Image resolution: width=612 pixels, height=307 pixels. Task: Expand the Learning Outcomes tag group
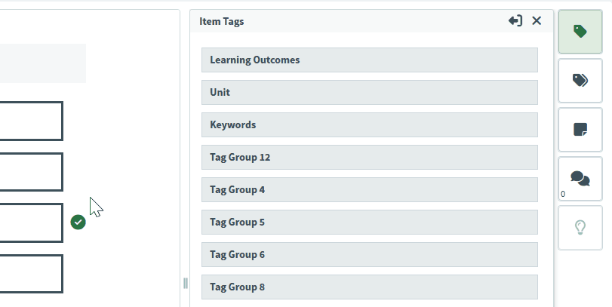(x=369, y=60)
